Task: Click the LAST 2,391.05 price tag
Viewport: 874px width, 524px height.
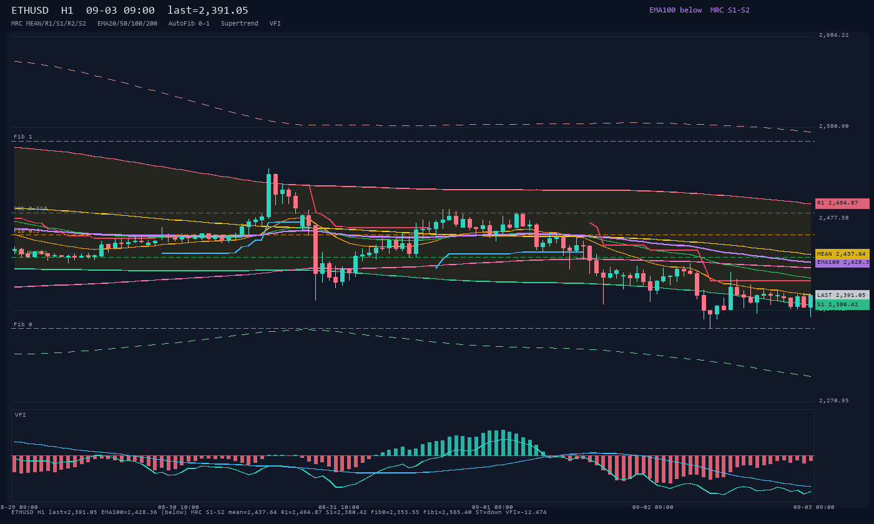Action: (842, 295)
